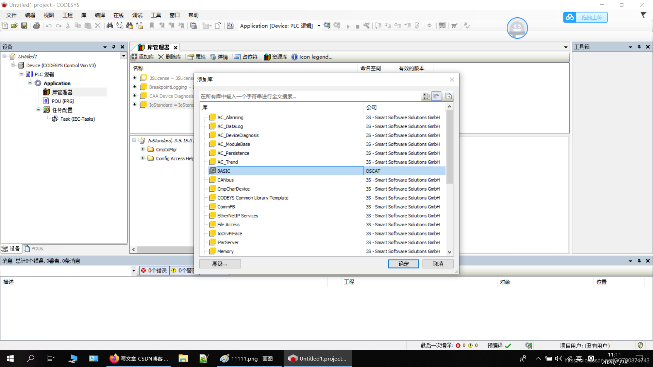Collapse the Untitled1 project tree node
The height and width of the screenshot is (367, 653).
pyautogui.click(x=4, y=56)
